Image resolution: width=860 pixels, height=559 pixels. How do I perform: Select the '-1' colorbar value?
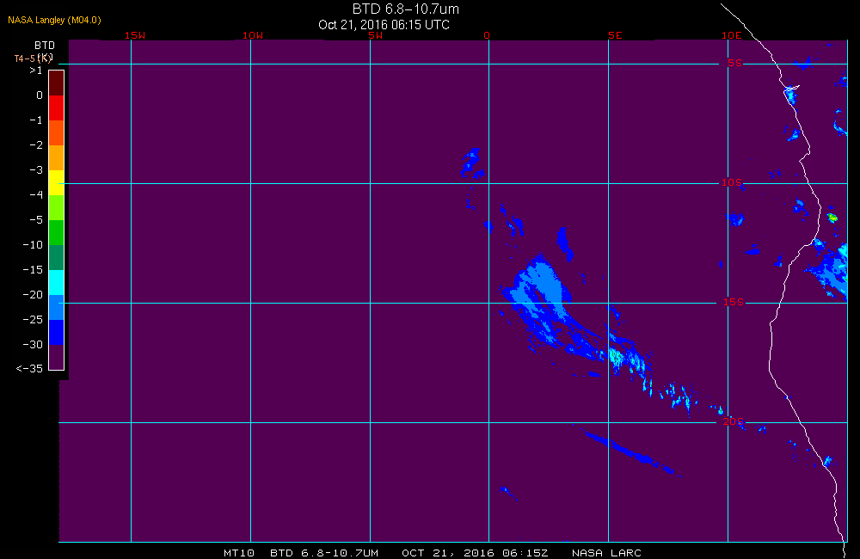(x=35, y=120)
